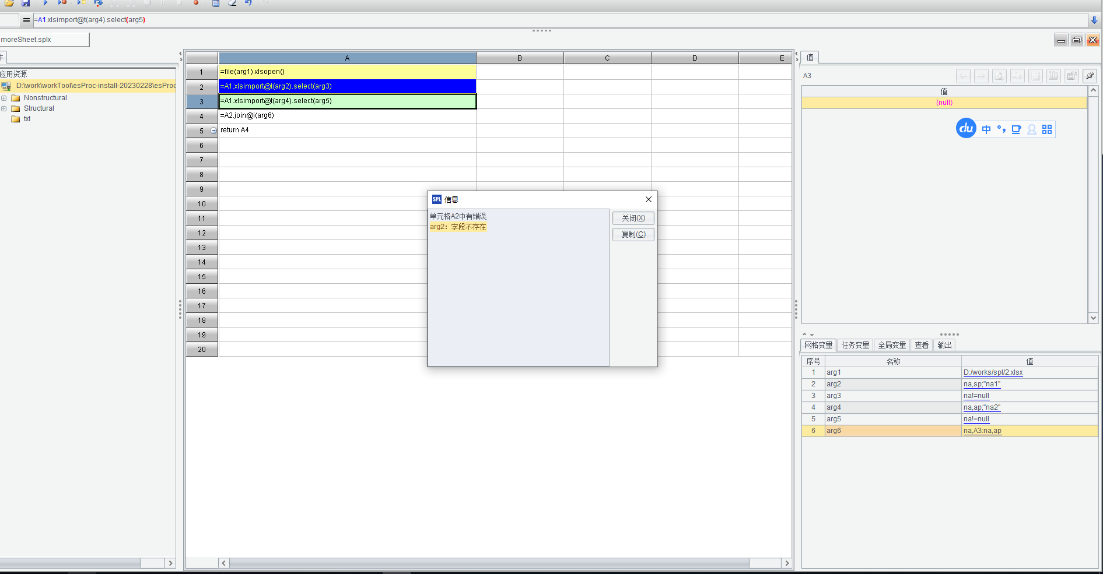Click the calculator grid toolbar icon
Screen dimensions: 1103x574
[x=215, y=3]
